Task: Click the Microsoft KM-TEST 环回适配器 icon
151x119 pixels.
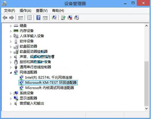Action: [21, 83]
